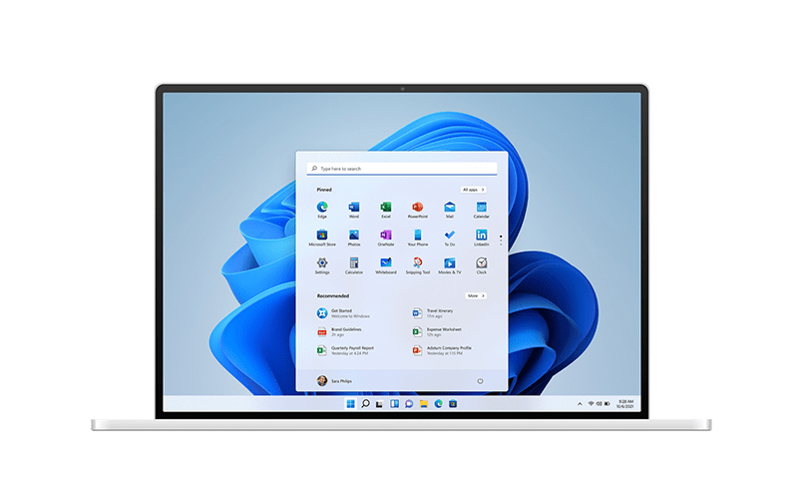
Task: Open the Quarterly Payroll Report file
Action: [346, 350]
